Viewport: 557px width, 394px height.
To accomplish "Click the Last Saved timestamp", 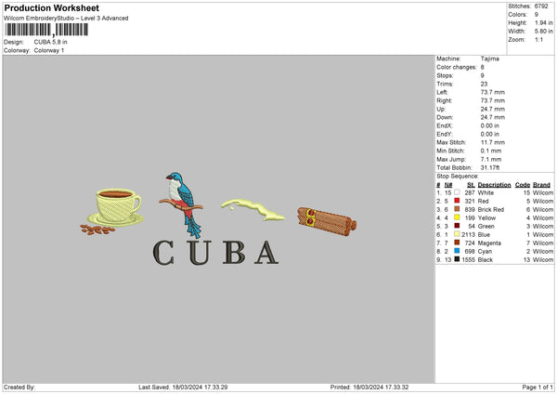I will click(183, 387).
